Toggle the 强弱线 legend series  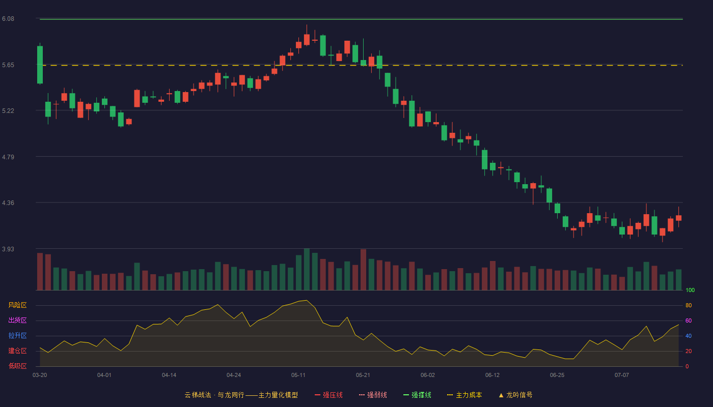[373, 395]
